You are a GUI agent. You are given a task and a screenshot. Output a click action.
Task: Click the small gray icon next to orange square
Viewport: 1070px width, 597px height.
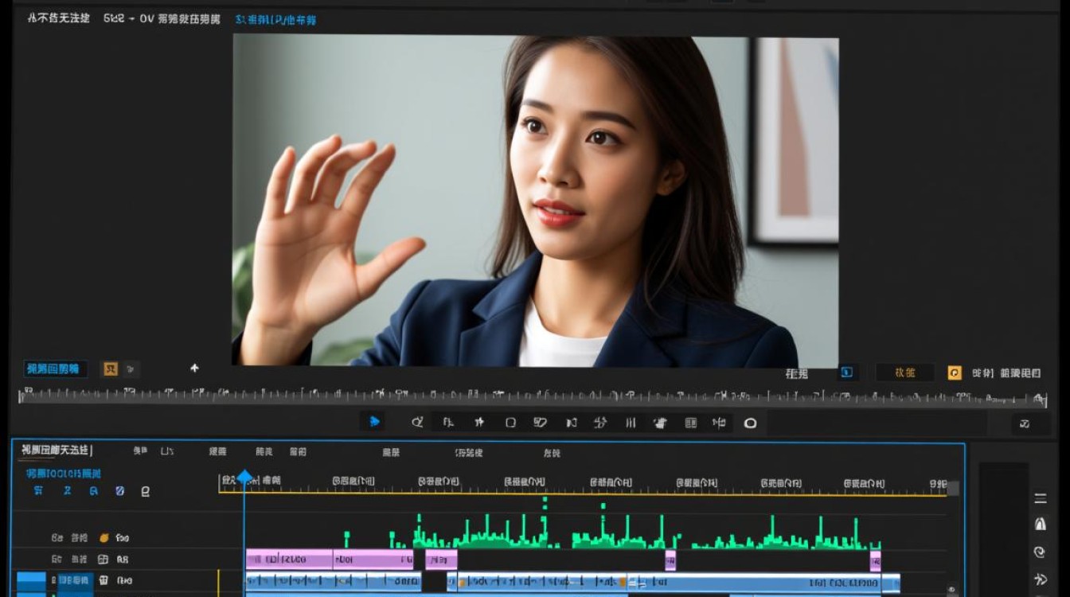click(x=131, y=369)
